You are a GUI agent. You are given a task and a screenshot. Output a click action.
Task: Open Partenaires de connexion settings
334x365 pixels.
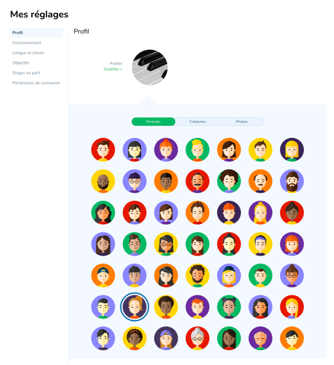pyautogui.click(x=36, y=83)
